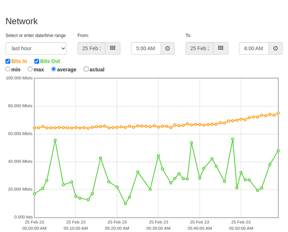Toggle the Bits Out checkbox
Image resolution: width=288 pixels, height=232 pixels.
(x=37, y=62)
